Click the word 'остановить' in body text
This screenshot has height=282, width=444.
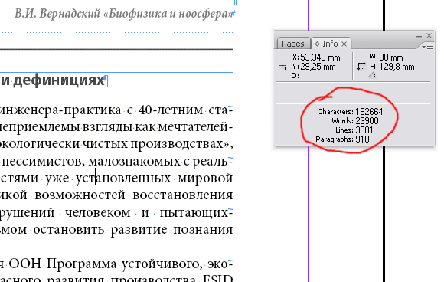click(69, 230)
